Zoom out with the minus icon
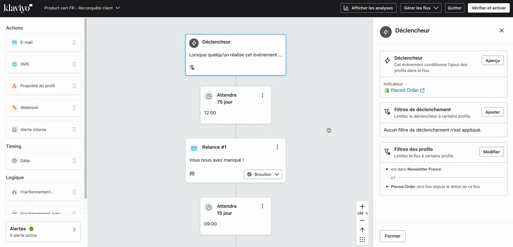This screenshot has width=513, height=247. (362, 220)
